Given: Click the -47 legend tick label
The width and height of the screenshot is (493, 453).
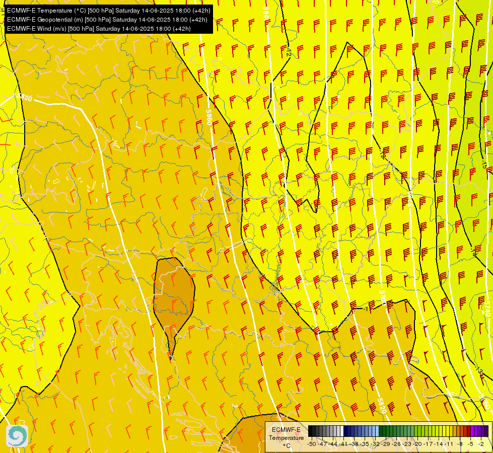Looking at the screenshot, I should point(322,444).
